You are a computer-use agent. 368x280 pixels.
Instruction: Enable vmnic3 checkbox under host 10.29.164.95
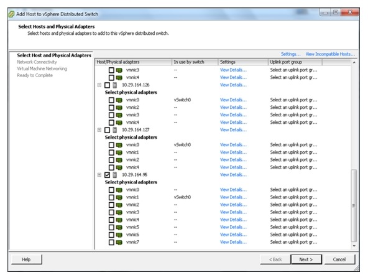(x=111, y=213)
